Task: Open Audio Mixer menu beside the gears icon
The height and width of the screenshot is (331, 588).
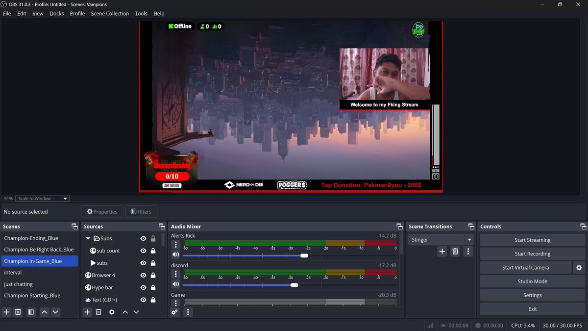Action: tap(188, 312)
